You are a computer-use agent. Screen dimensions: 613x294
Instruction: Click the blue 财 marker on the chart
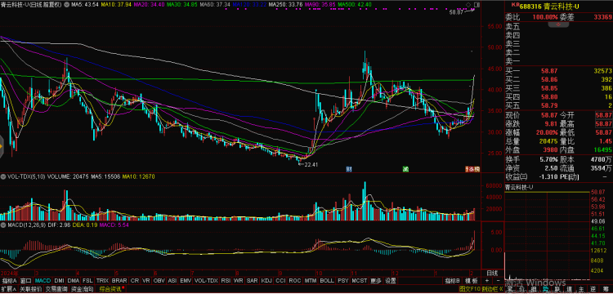point(349,169)
